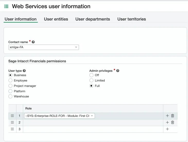
Task: Add a role row after row 1
Action: [167, 116]
